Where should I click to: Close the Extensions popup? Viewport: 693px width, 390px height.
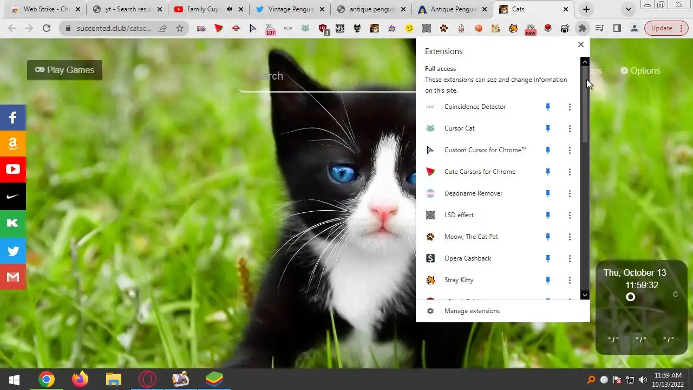point(581,44)
